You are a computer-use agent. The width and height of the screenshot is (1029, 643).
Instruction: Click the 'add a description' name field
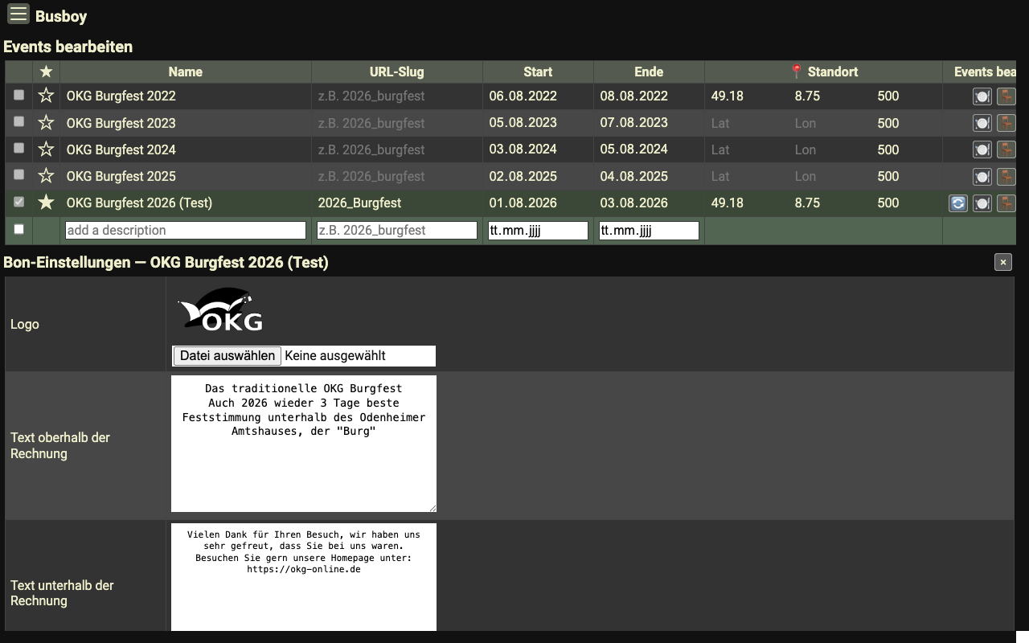coord(186,231)
